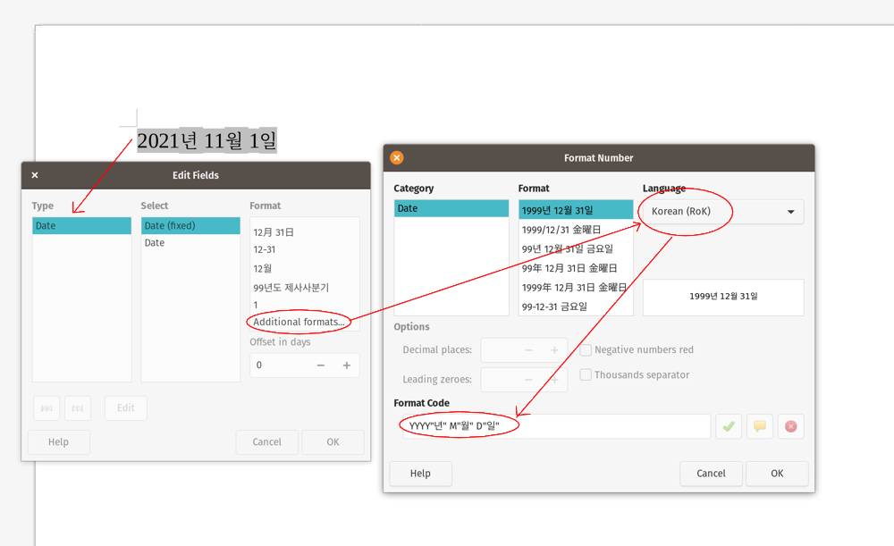The image size is (894, 546).
Task: Select plain Date in Select list
Action: [190, 243]
